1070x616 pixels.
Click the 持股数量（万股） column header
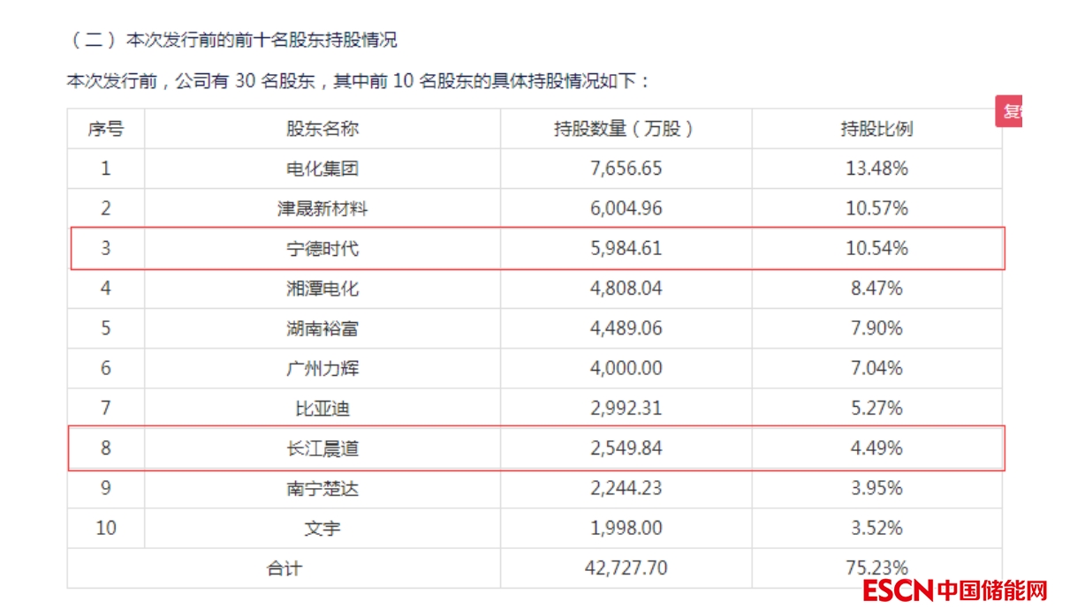pos(626,129)
